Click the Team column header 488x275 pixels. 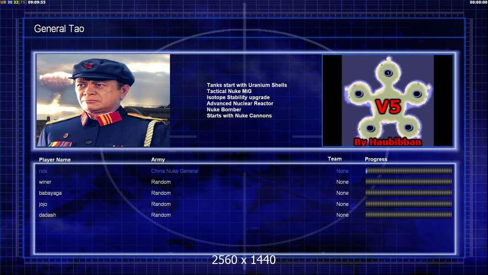[x=335, y=159]
